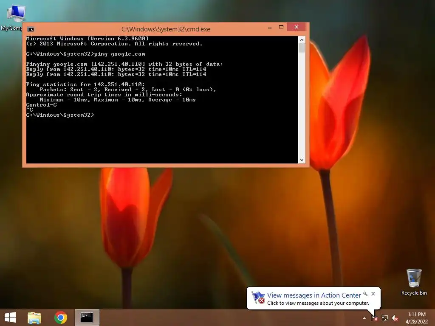
Task: Click the 'Minimum = 10ms' line
Action: coord(117,100)
